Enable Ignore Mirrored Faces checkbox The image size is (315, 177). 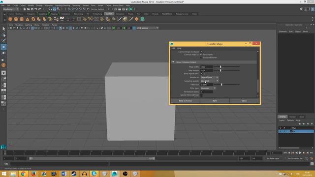click(x=201, y=95)
